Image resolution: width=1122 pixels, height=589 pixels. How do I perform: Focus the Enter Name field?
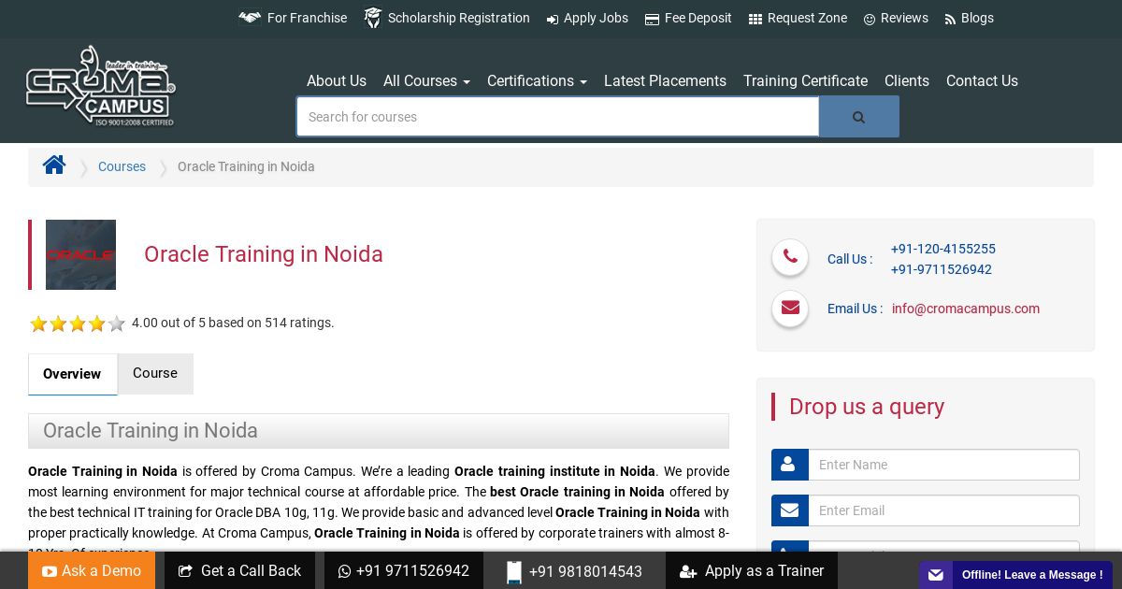tap(943, 465)
